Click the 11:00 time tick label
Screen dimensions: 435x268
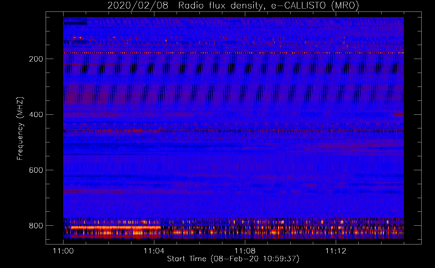coord(63,251)
